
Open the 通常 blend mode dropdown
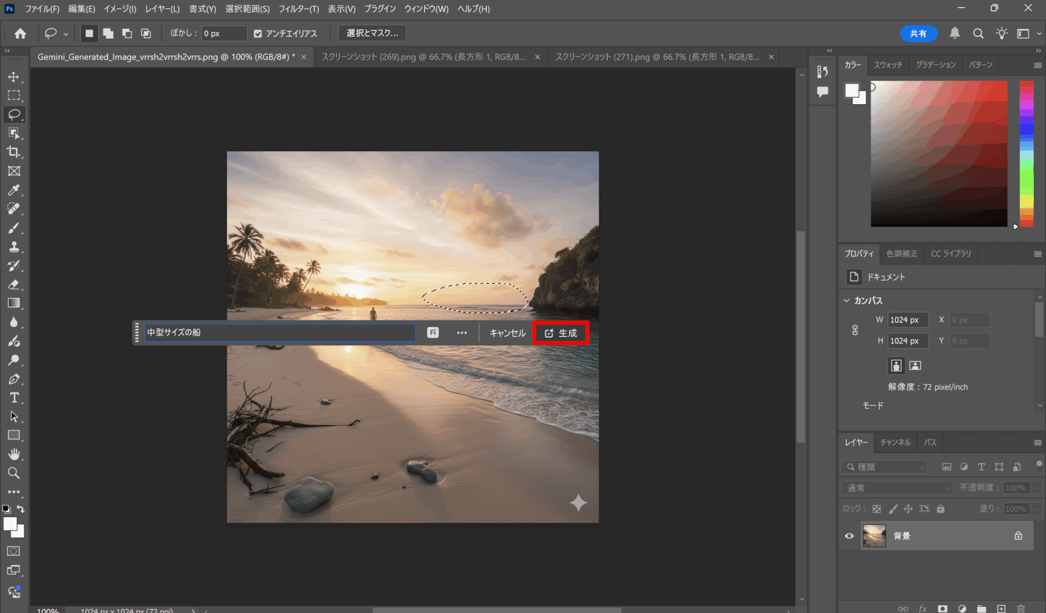coord(897,488)
